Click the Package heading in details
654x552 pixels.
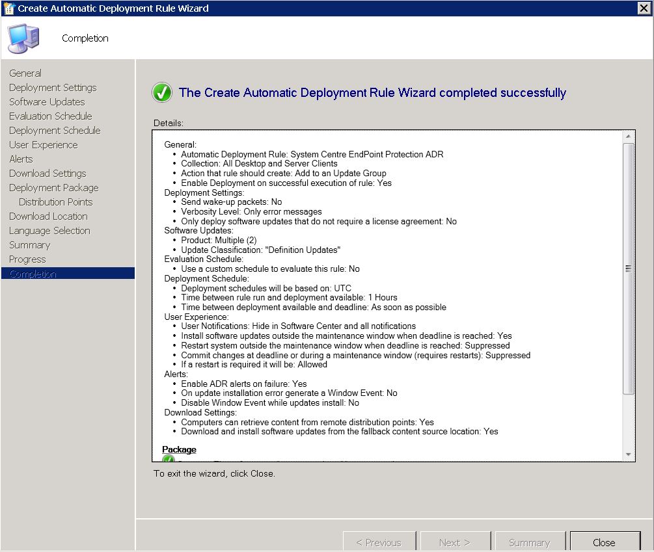pyautogui.click(x=180, y=449)
